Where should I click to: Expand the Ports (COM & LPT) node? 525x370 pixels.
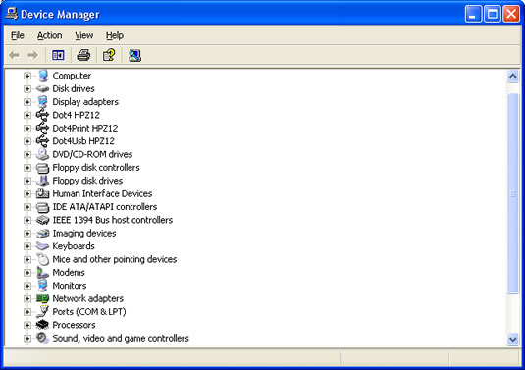click(x=27, y=312)
